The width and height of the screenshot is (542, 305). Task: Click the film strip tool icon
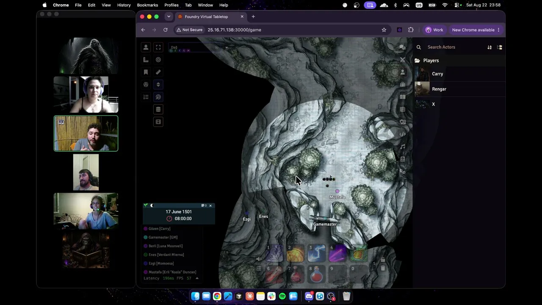[x=158, y=122]
